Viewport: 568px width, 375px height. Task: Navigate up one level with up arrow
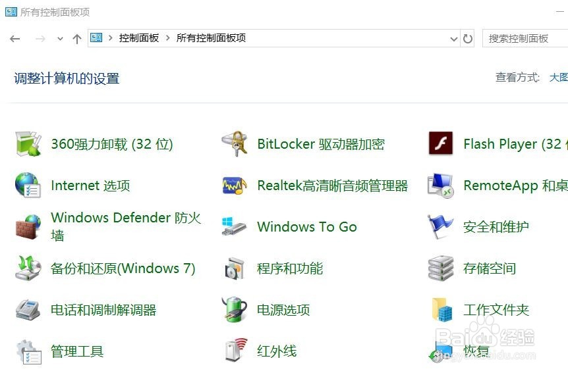coord(77,39)
